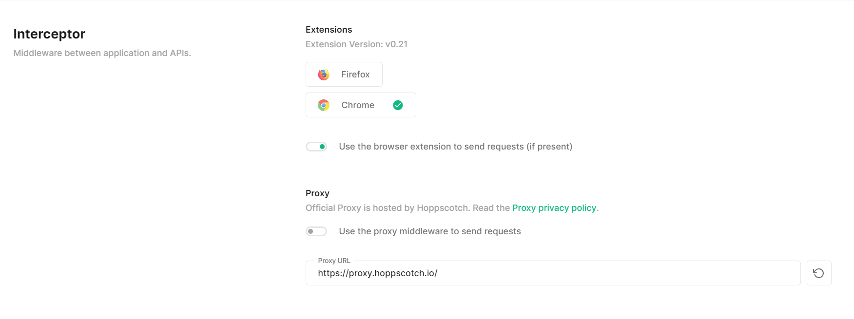
Task: Click the multicolored Chrome circle icon
Action: (323, 105)
